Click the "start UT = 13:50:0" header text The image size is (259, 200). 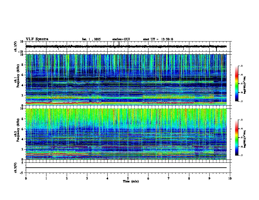[x=158, y=39]
